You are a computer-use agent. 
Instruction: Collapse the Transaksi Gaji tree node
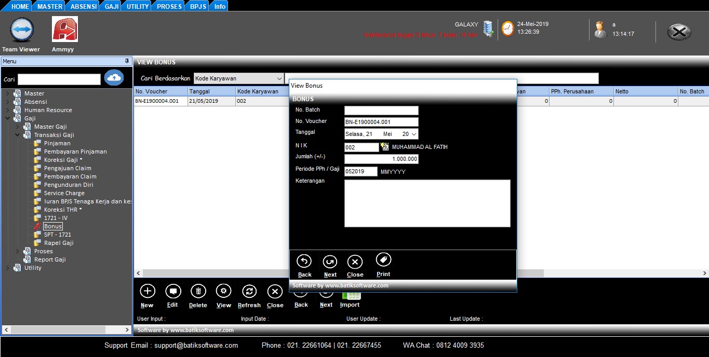18,135
